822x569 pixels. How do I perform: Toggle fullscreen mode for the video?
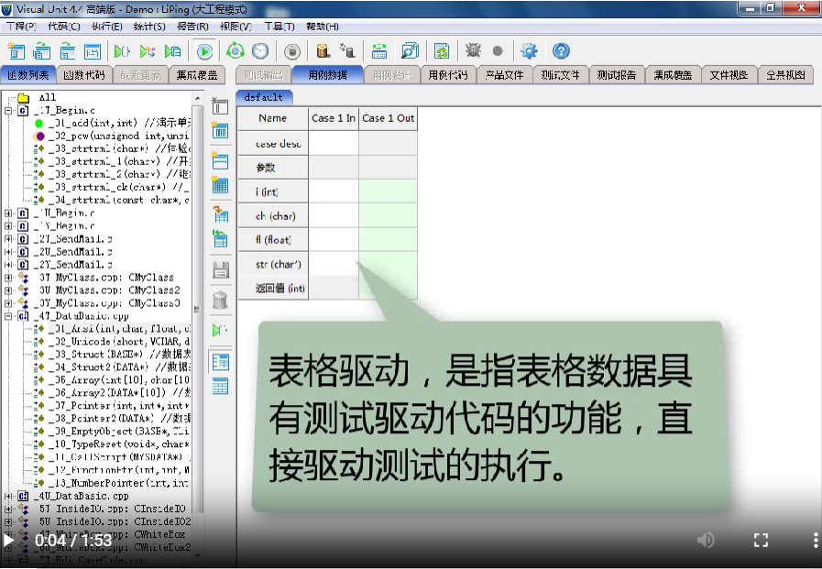tap(760, 540)
